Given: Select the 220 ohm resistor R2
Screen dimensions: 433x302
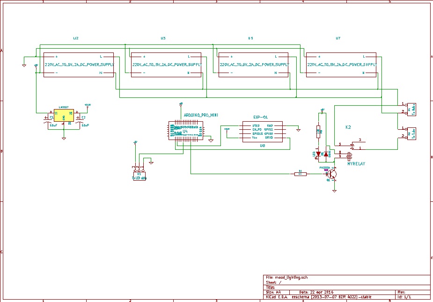Looking at the screenshot, I should pos(318,132).
